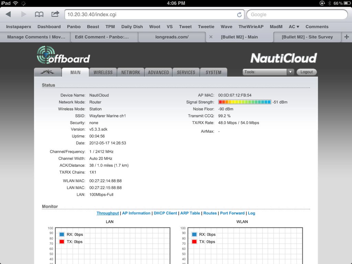This screenshot has height=264, width=352.
Task: Open the Ubiquiti logo tab
Action: [x=47, y=72]
